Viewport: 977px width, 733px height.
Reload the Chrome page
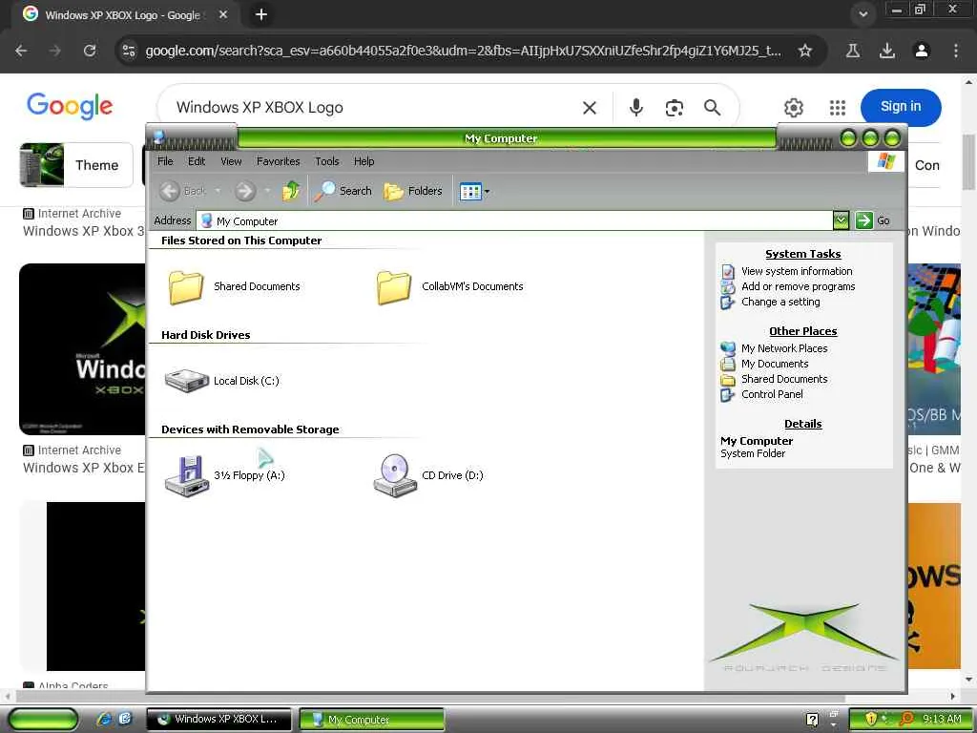[x=90, y=51]
